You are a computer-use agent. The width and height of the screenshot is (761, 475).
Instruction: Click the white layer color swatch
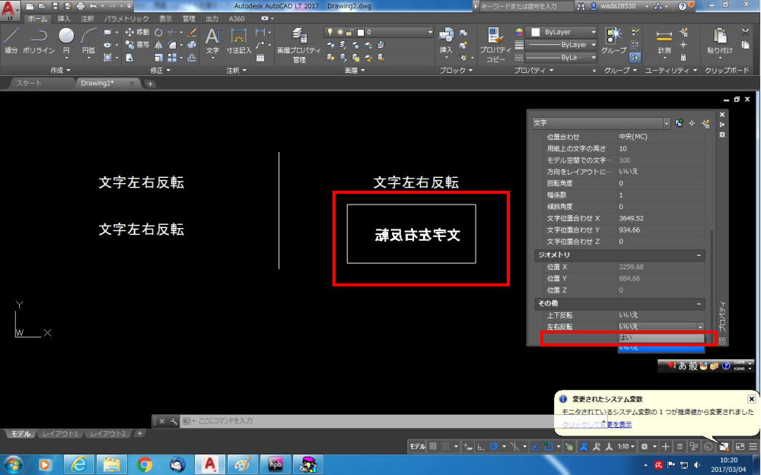coord(361,33)
